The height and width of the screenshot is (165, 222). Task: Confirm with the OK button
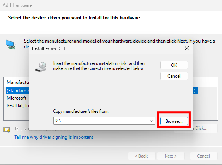click(x=174, y=65)
